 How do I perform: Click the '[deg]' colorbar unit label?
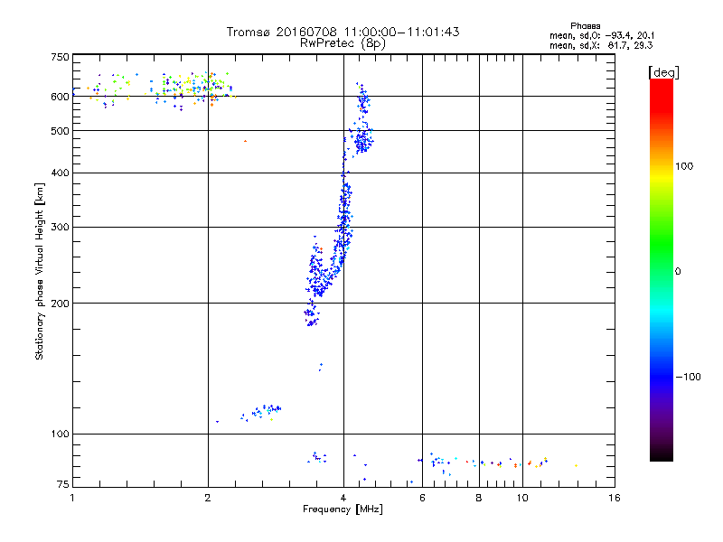click(663, 72)
